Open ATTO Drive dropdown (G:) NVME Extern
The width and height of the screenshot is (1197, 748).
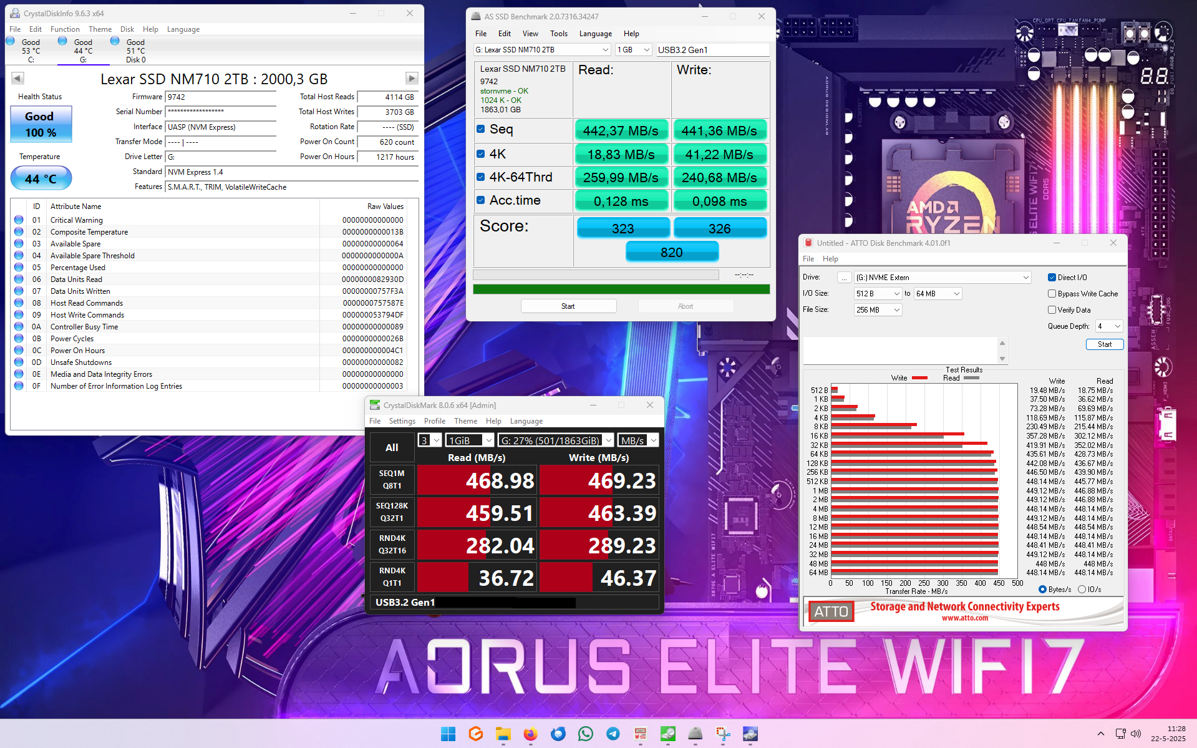[943, 278]
